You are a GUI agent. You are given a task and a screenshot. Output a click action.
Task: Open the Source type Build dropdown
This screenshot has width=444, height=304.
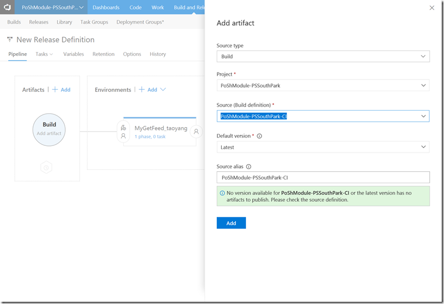323,56
